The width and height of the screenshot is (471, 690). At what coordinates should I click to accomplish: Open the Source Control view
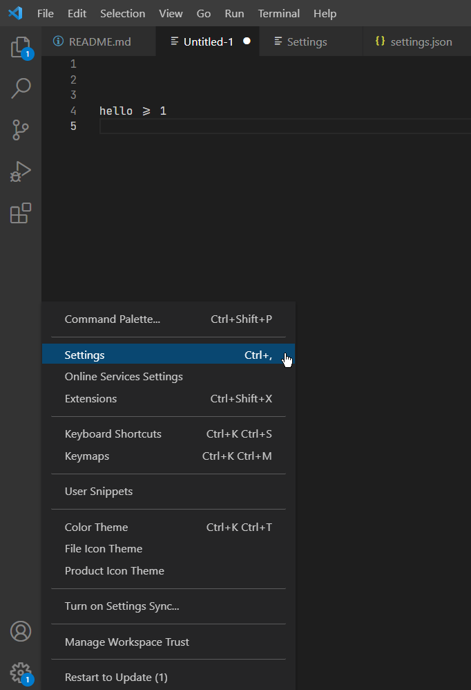[21, 130]
